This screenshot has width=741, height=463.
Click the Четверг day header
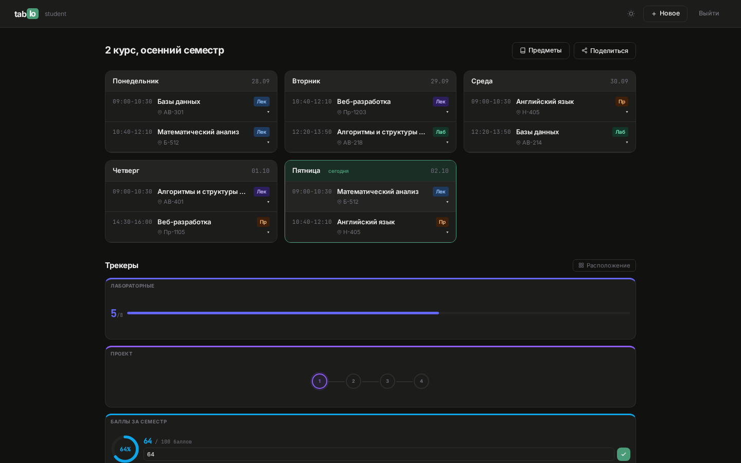pos(191,171)
